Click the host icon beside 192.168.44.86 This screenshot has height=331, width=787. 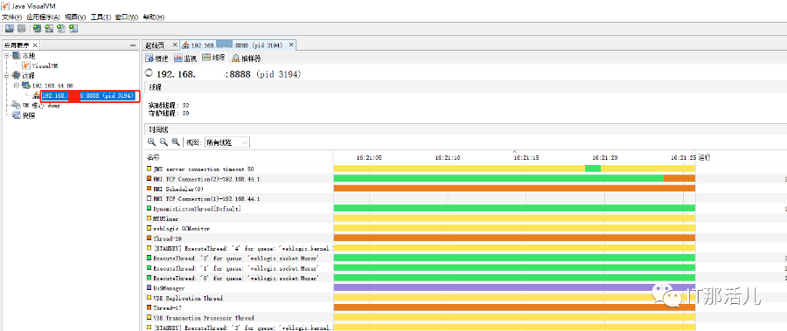coord(25,86)
